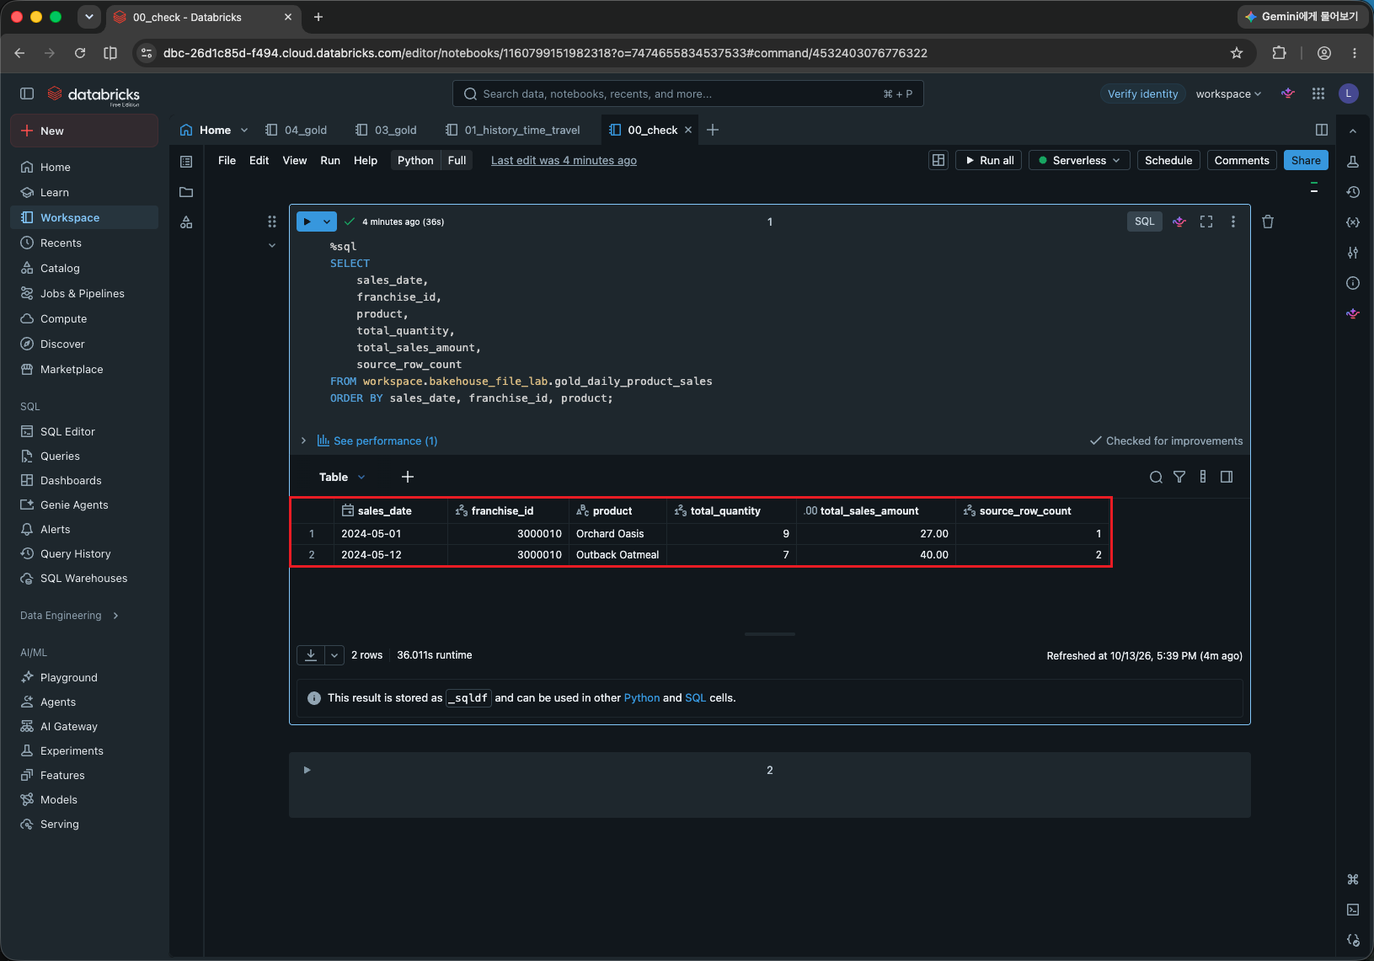Open the Run menu
1374x961 pixels.
click(330, 160)
